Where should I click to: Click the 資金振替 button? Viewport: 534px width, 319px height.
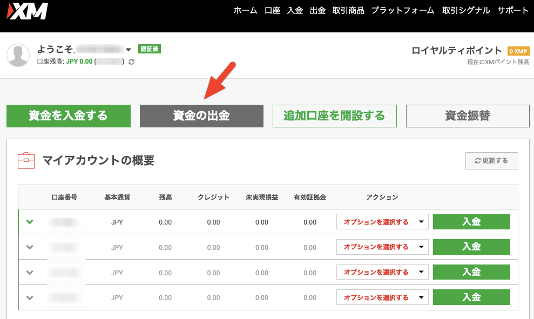(468, 116)
